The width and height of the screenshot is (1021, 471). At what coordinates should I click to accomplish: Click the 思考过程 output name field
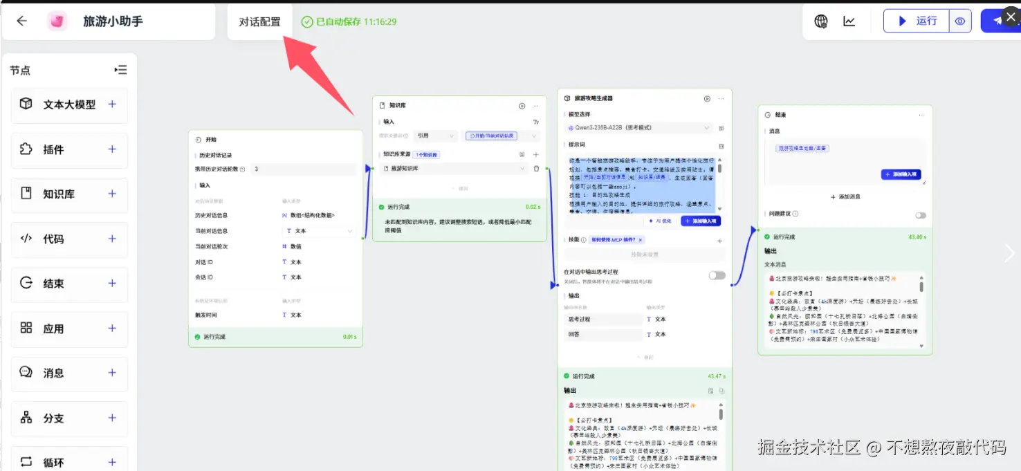[603, 320]
